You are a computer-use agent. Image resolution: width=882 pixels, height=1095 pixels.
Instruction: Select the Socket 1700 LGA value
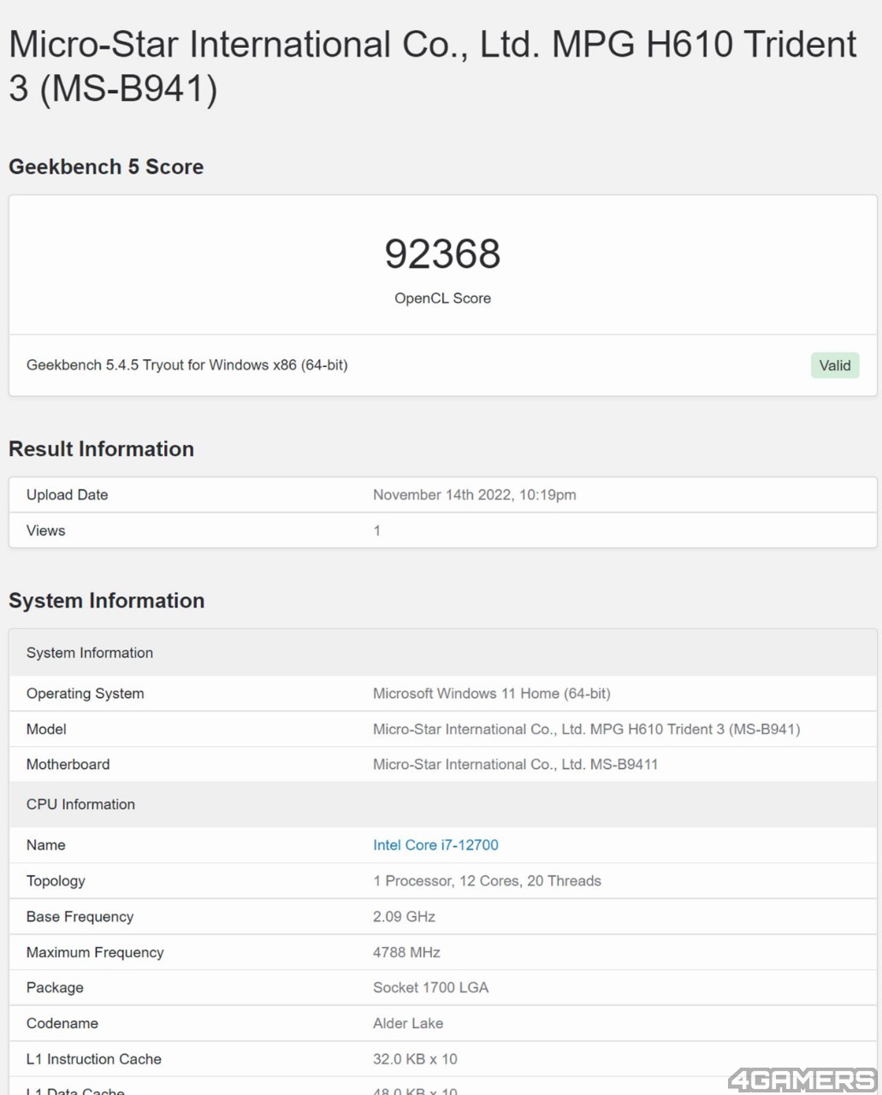pyautogui.click(x=430, y=988)
